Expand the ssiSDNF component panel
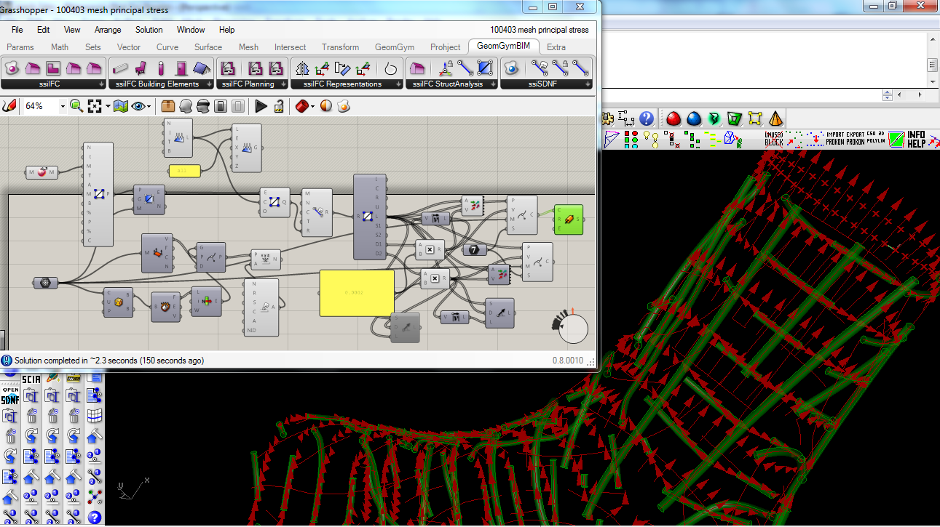940x527 pixels. [x=588, y=84]
